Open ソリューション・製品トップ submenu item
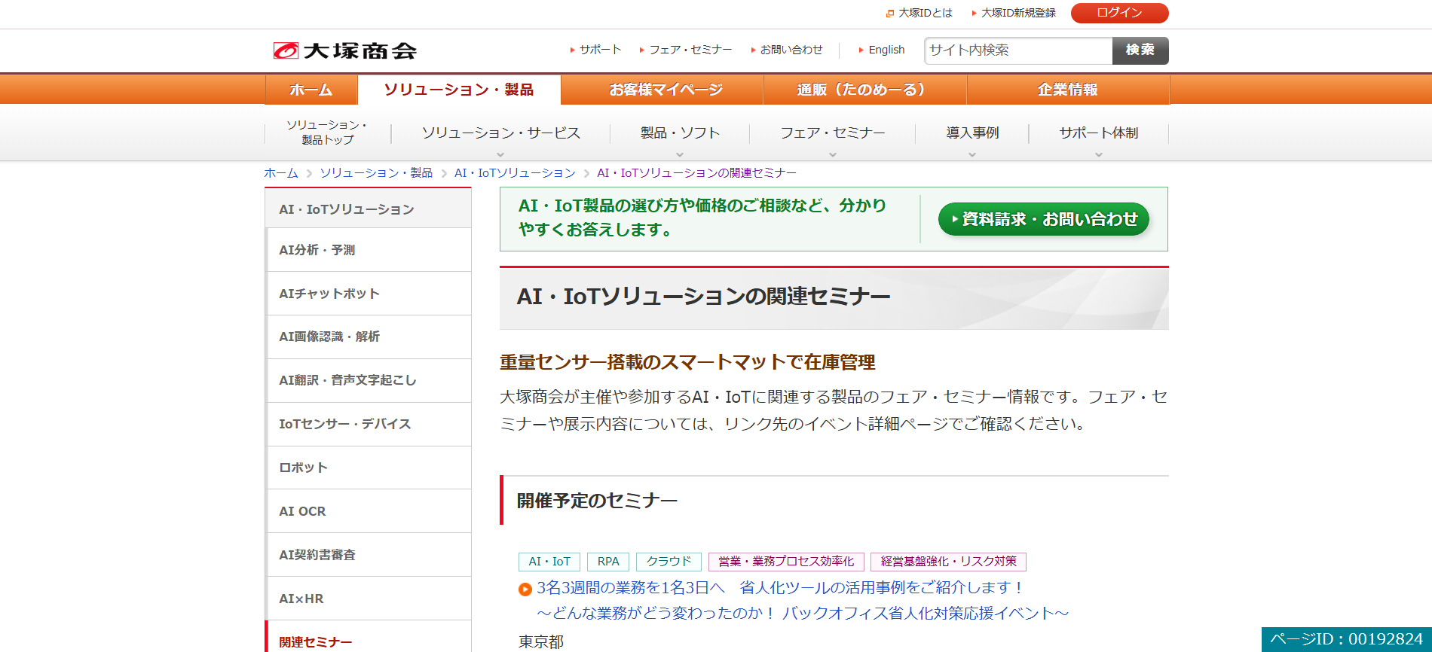1432x652 pixels. coord(327,133)
